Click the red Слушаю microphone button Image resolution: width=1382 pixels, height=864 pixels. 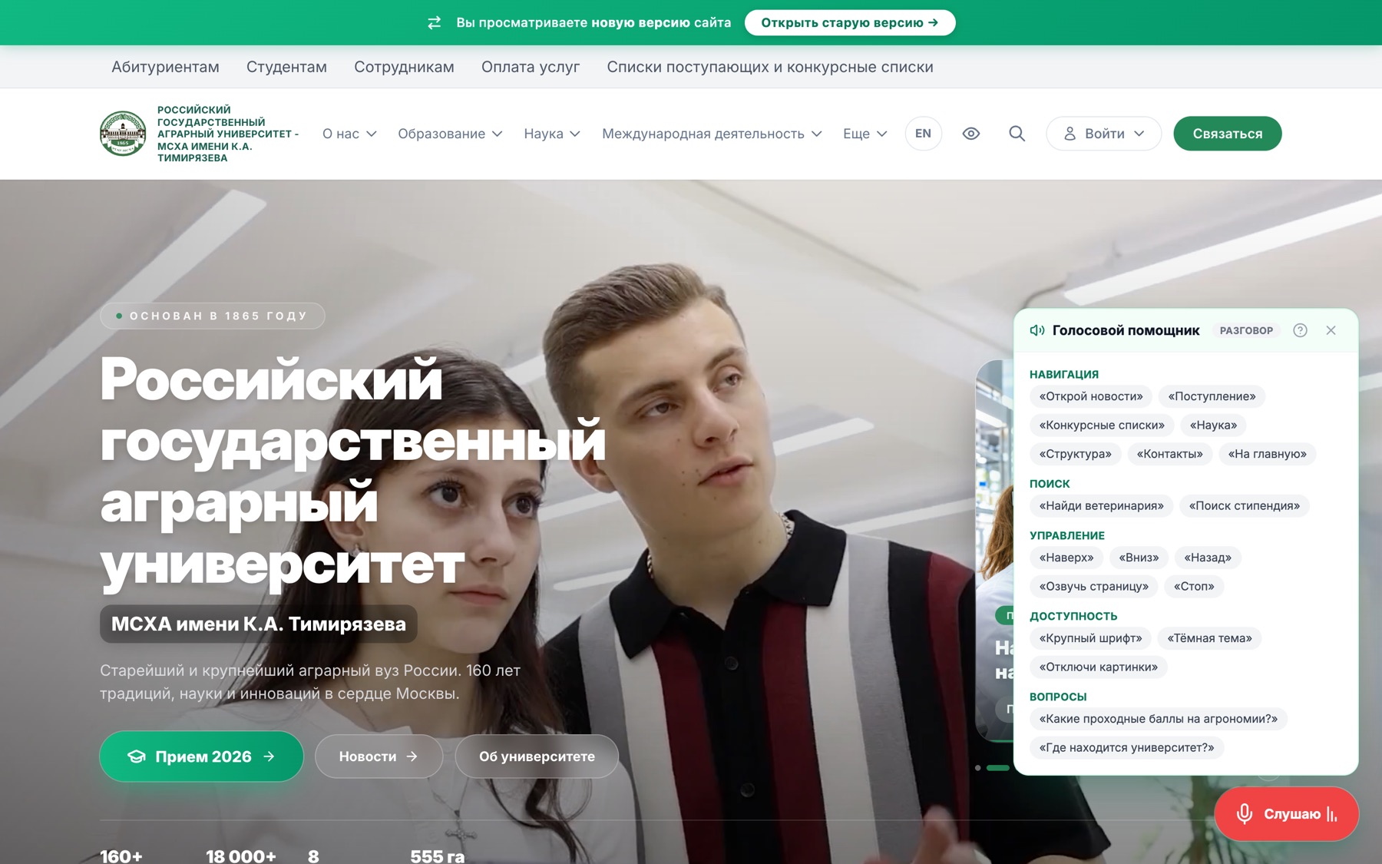[x=1286, y=813]
